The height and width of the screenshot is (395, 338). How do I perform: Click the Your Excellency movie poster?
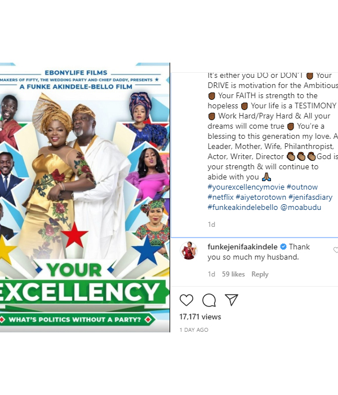click(x=84, y=197)
